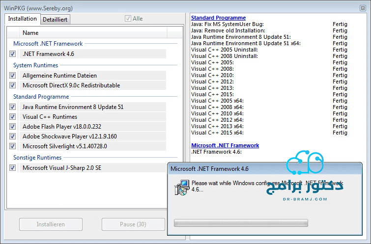The height and width of the screenshot is (244, 371).
Task: Close the WinPKG window
Action: click(x=363, y=8)
